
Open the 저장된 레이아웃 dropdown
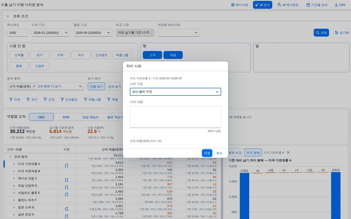[x=179, y=33]
